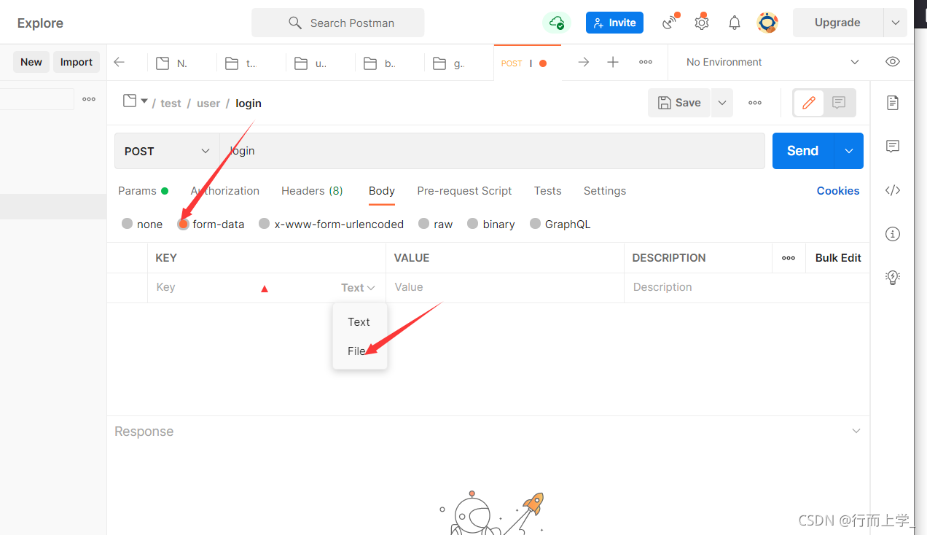Open comments icon in right sidebar
This screenshot has width=927, height=535.
click(x=893, y=147)
